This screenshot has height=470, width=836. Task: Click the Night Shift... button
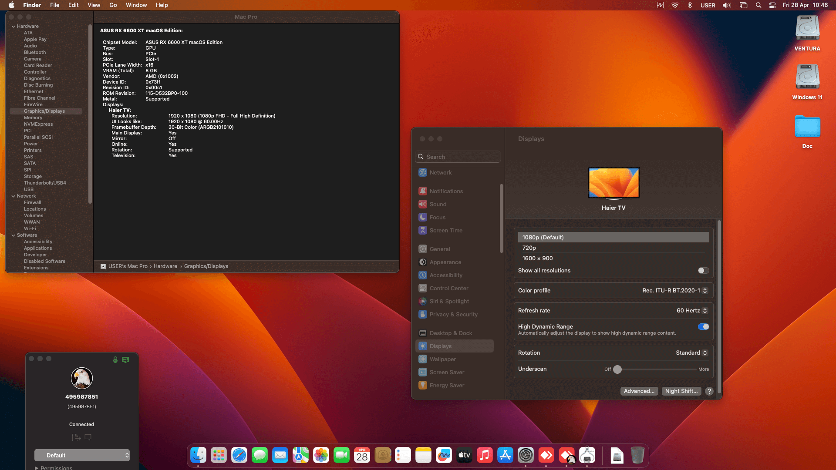pos(681,391)
